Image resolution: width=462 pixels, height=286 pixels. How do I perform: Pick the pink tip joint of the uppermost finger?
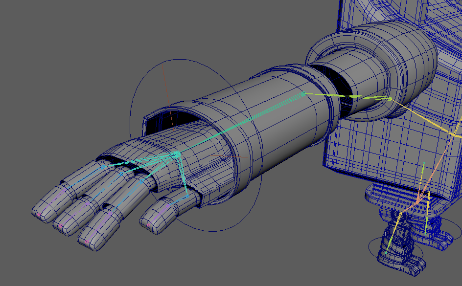(x=38, y=214)
